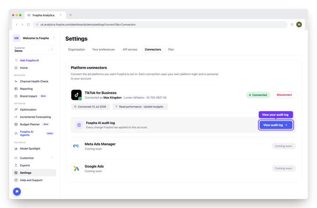Click the Settings page heading
Viewport: 317px width, 208px height.
(77, 39)
